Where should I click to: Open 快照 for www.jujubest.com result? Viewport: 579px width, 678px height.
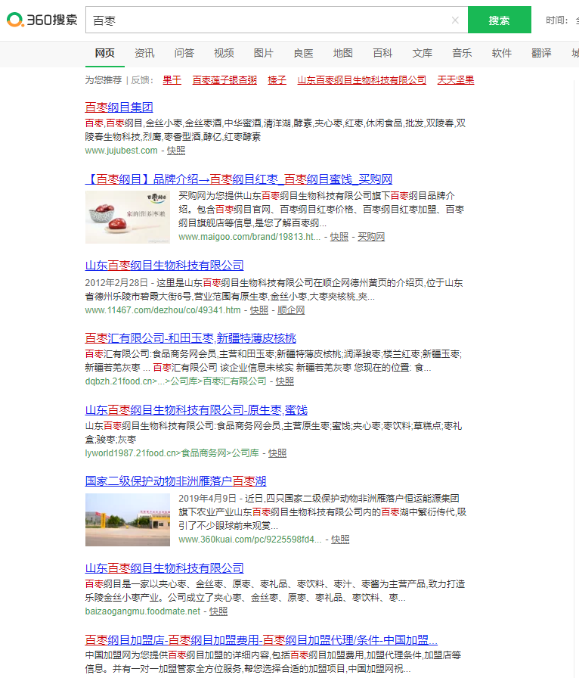[176, 151]
